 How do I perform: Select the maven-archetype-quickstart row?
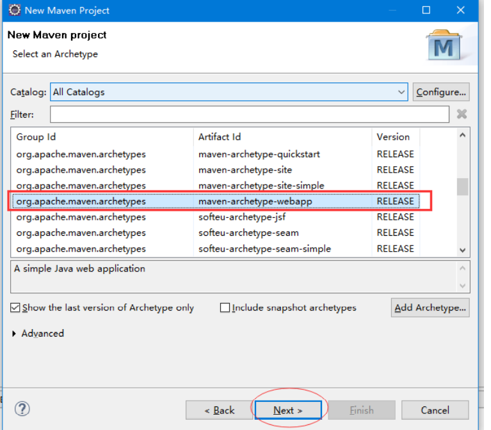(216, 154)
